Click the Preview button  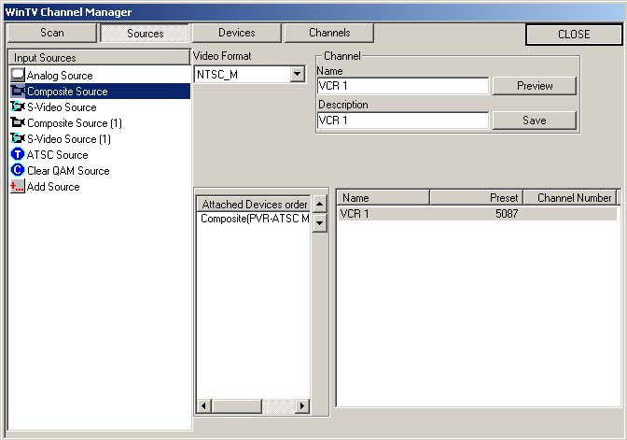click(x=535, y=86)
